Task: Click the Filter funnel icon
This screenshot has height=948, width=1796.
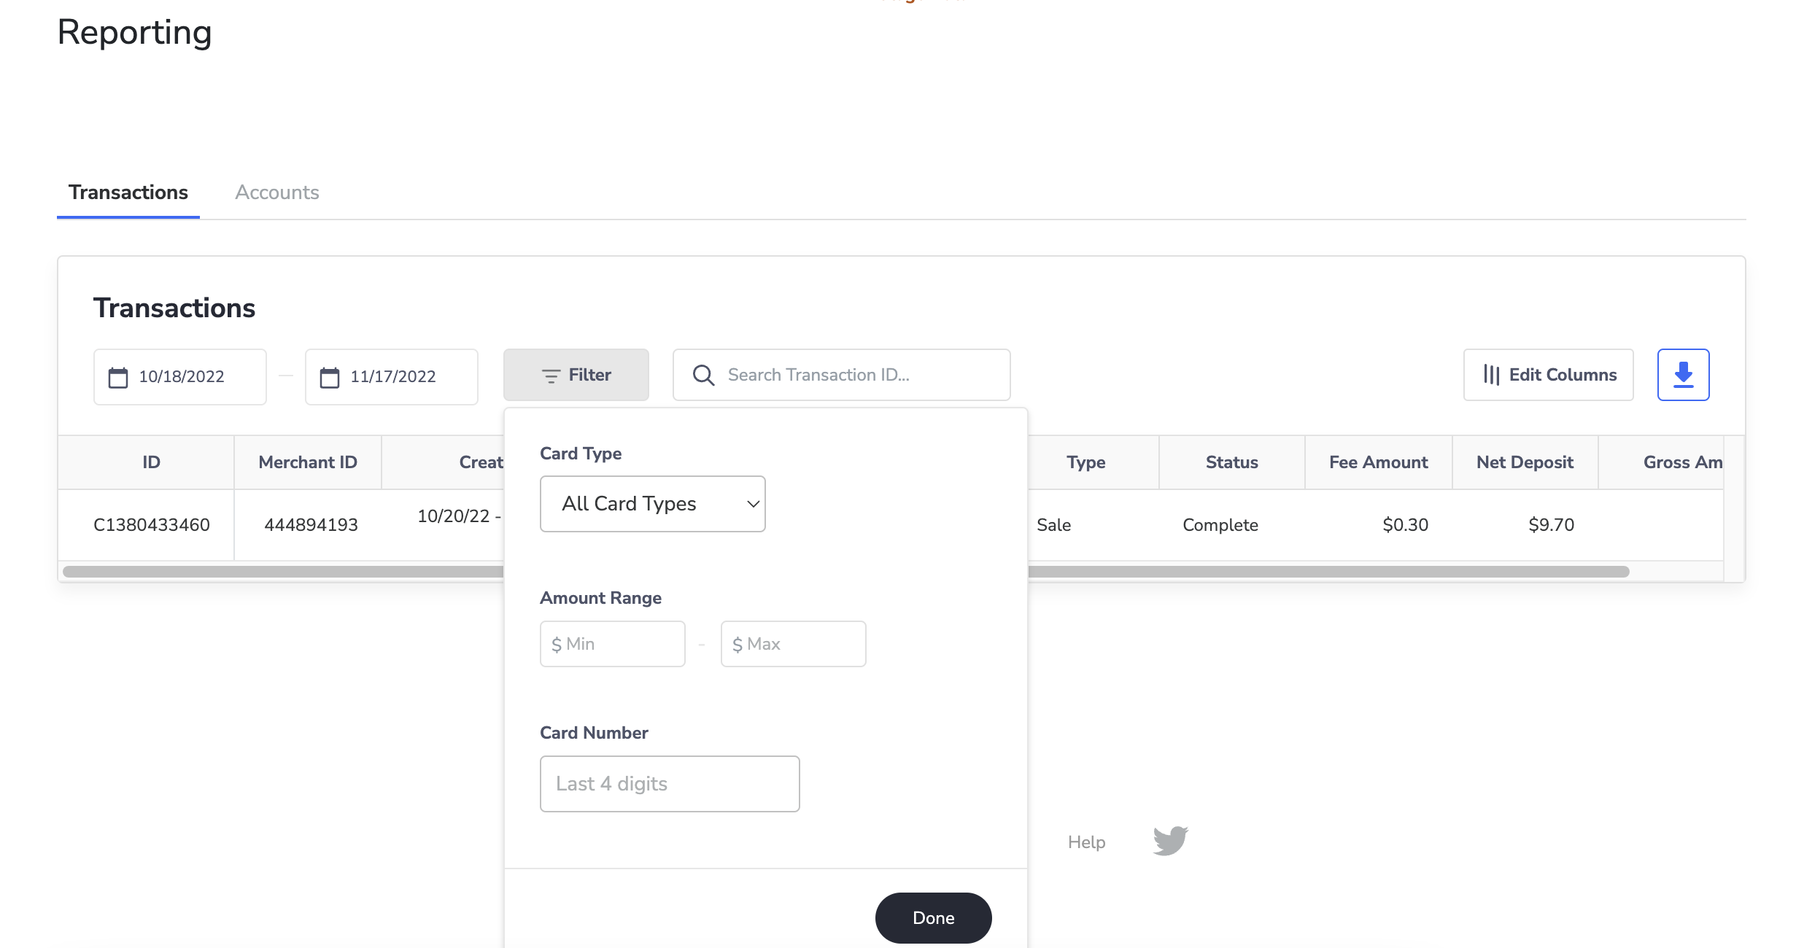Action: click(x=551, y=374)
